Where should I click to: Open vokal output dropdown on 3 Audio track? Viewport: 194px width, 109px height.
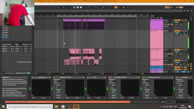click(x=169, y=56)
